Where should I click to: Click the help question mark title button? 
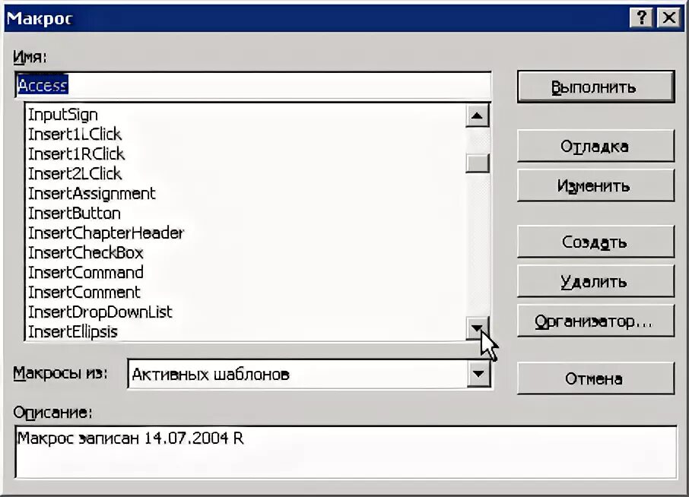tap(641, 18)
